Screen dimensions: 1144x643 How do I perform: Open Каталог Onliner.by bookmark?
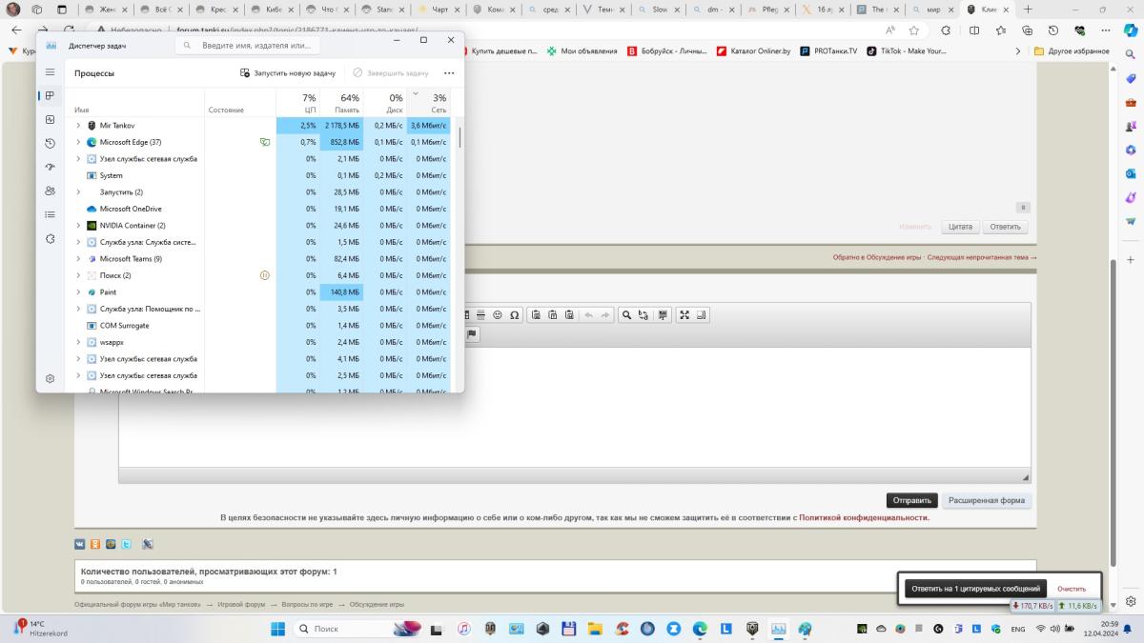coord(753,51)
